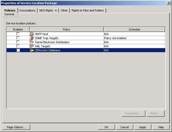Click the Schedule column header
Image resolution: width=172 pixels, height=132 pixels.
click(134, 29)
